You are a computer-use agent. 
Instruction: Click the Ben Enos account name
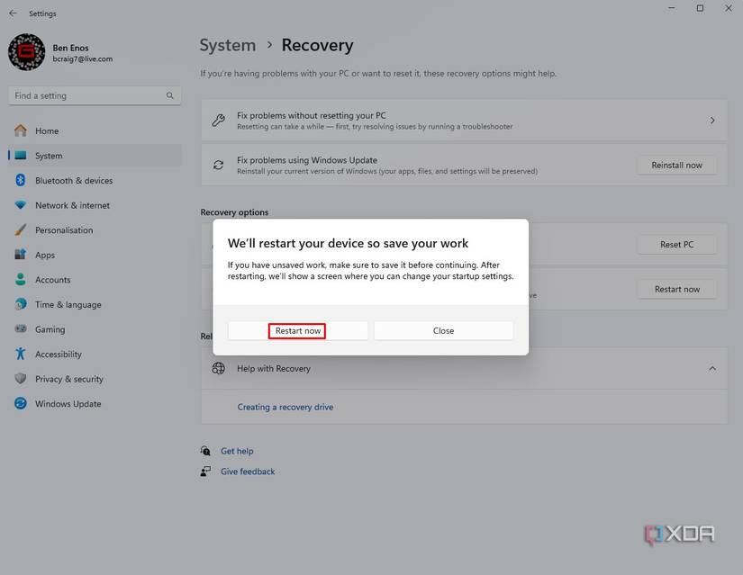(x=70, y=48)
